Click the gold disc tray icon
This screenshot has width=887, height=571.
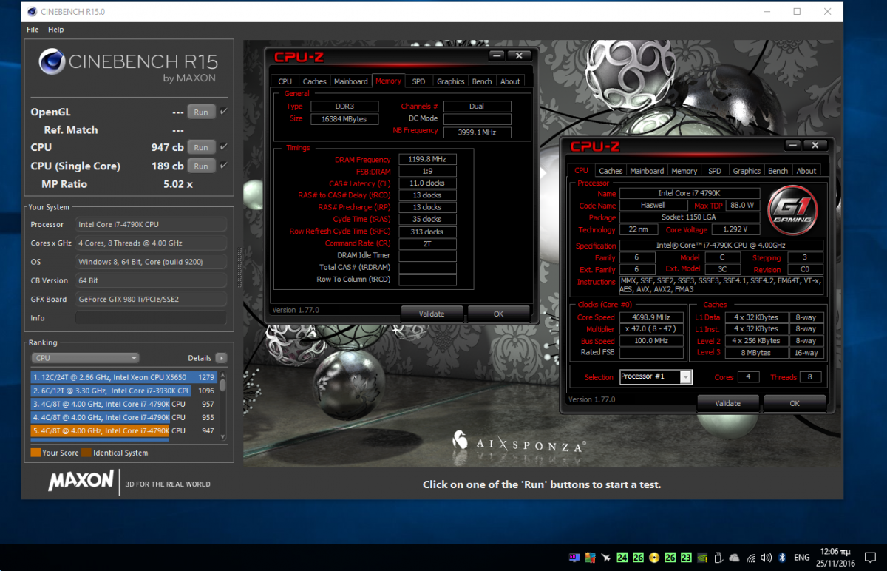click(654, 558)
